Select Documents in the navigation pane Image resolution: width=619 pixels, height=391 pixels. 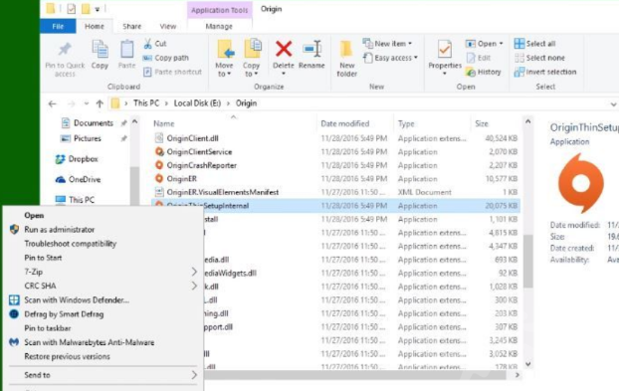(88, 123)
